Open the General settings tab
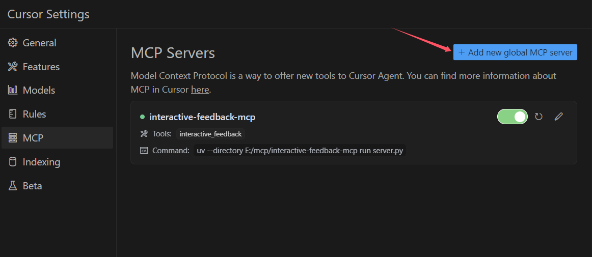The image size is (592, 257). point(58,43)
